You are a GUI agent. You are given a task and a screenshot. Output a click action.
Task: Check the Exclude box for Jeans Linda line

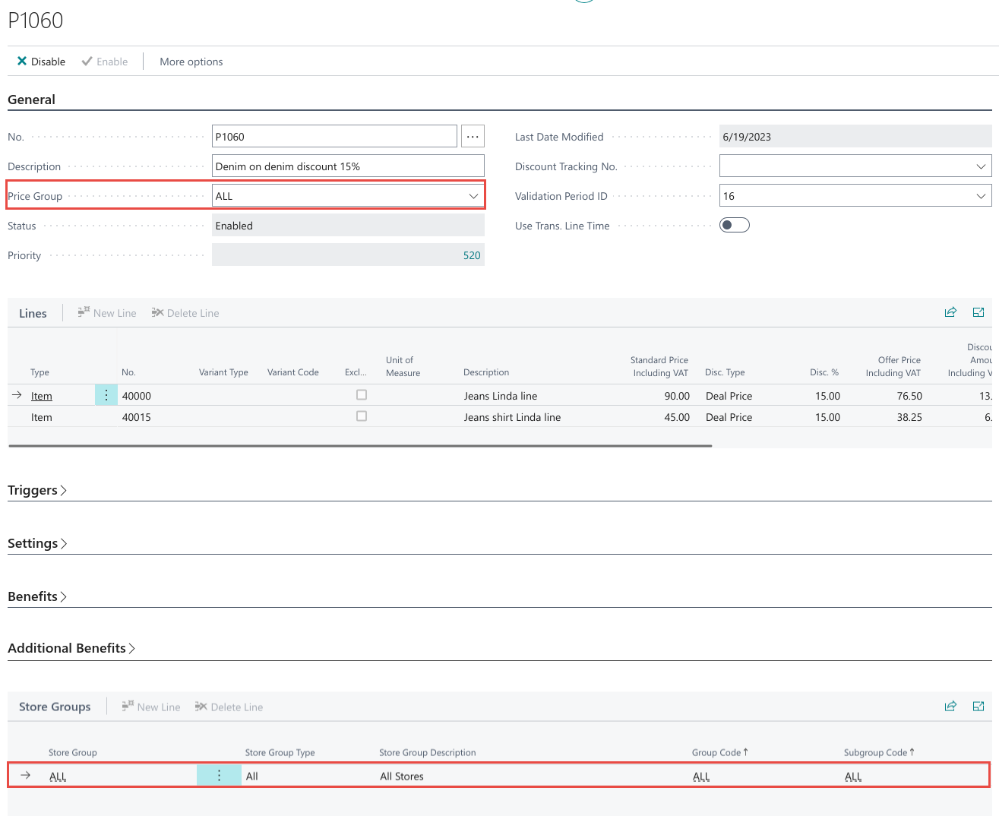coord(362,395)
